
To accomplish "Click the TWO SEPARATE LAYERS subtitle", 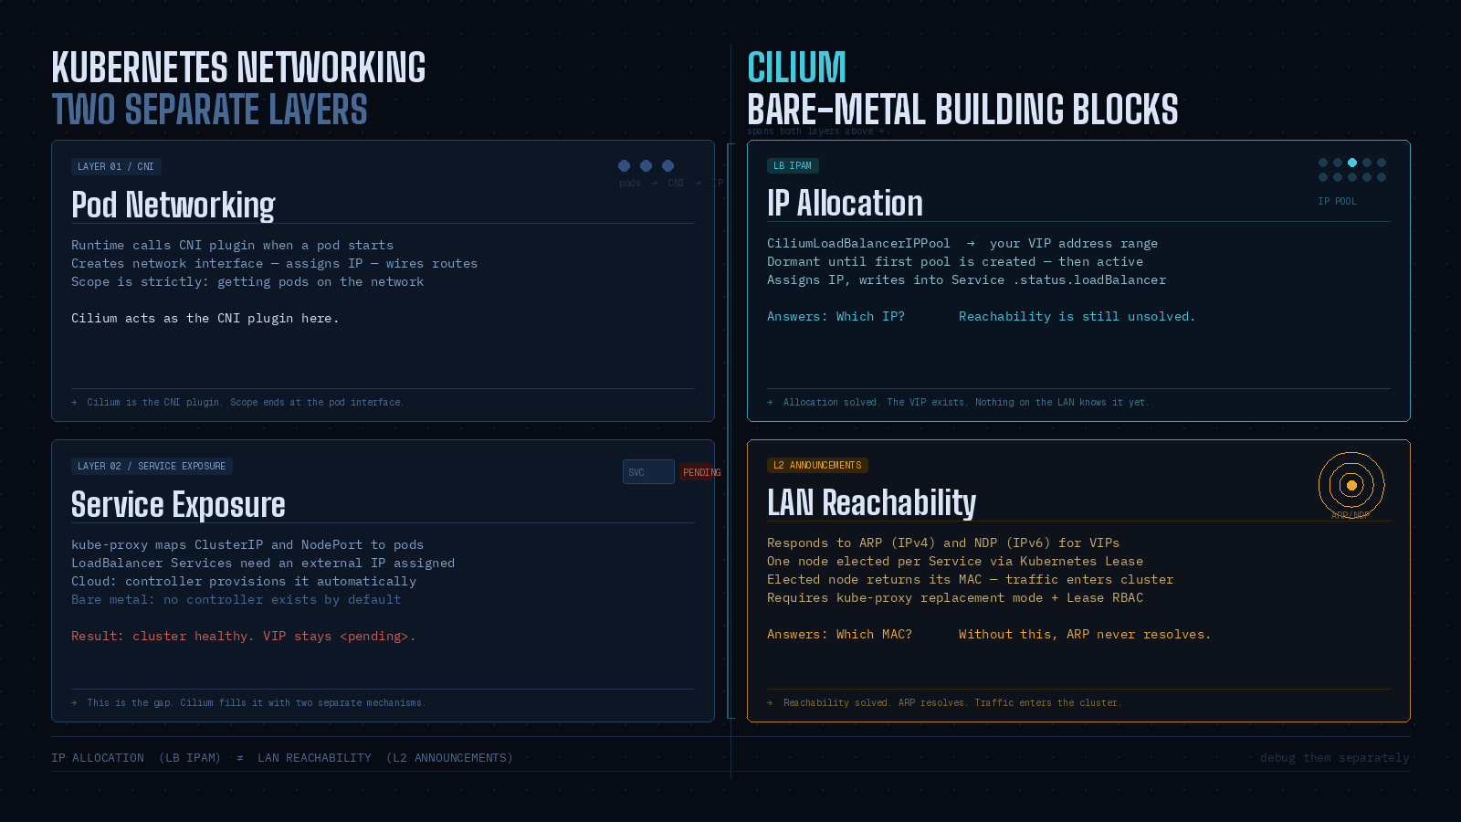I will point(209,110).
